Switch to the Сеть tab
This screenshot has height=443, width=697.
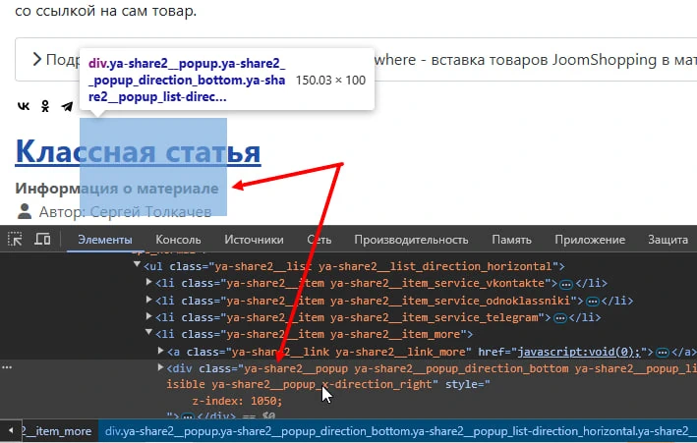[x=319, y=240]
